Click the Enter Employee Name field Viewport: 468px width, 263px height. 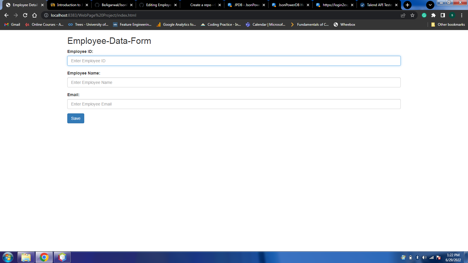[234, 82]
